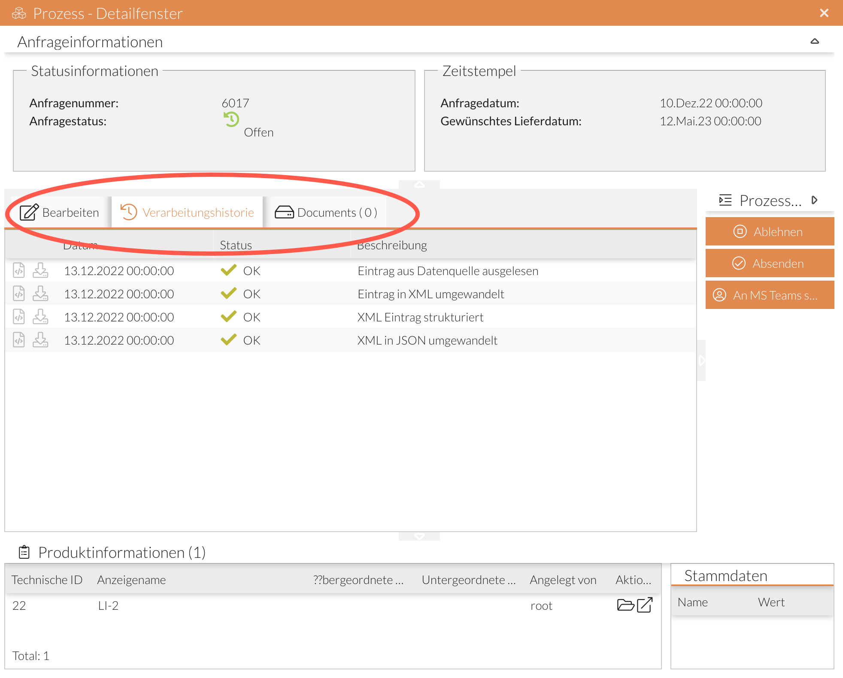The width and height of the screenshot is (843, 678).
Task: Click download icon of 'Eintrag in XML umgewandelt' row
Action: tap(40, 294)
